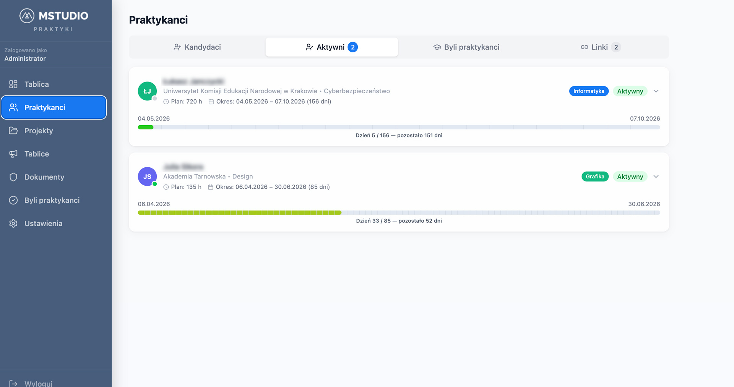Click the Kandydaci add-user icon

[177, 47]
